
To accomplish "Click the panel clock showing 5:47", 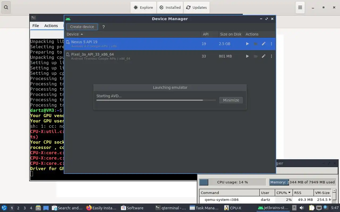I will click(x=335, y=208).
